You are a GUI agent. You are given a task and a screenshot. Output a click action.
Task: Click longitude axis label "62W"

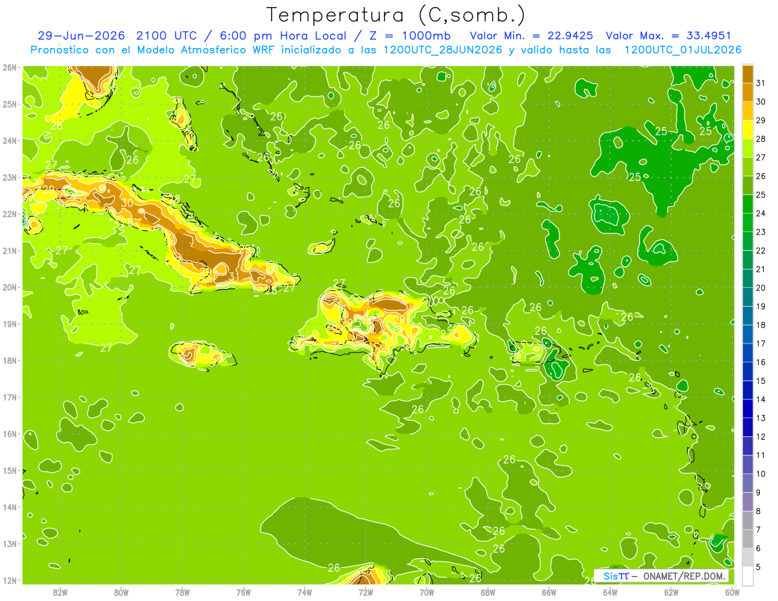coord(671,592)
